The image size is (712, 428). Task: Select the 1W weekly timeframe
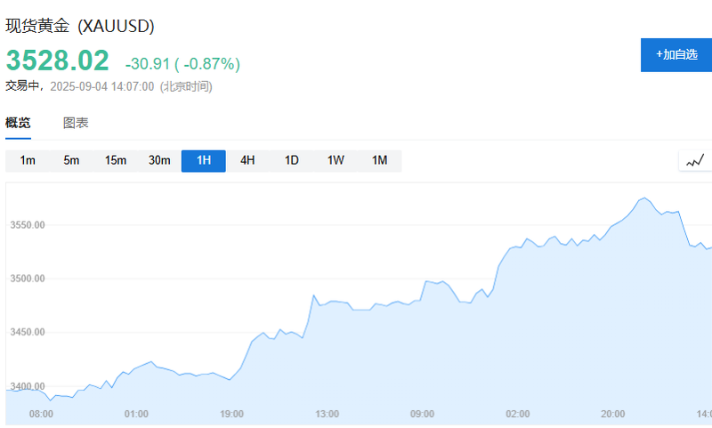[336, 160]
